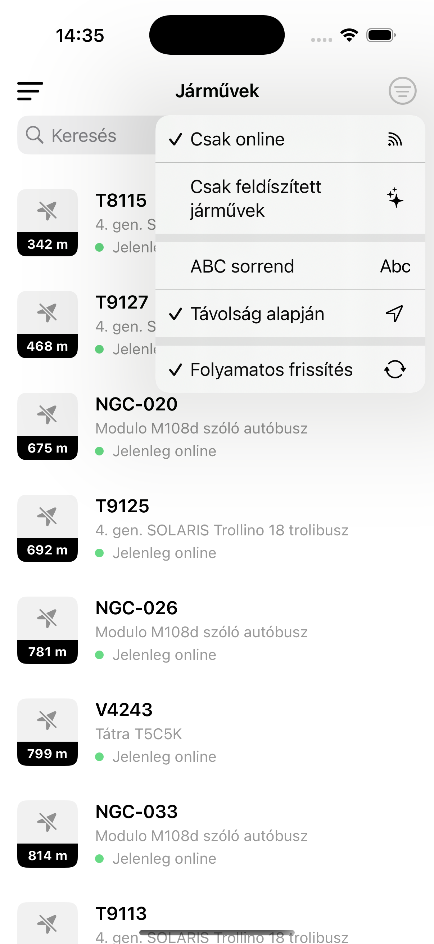Open the NGC-033 Modulo bus entry
Screen dimensions: 434x944
click(202, 835)
